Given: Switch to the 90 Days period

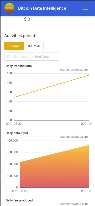Looking at the screenshot, I should 34,46.
